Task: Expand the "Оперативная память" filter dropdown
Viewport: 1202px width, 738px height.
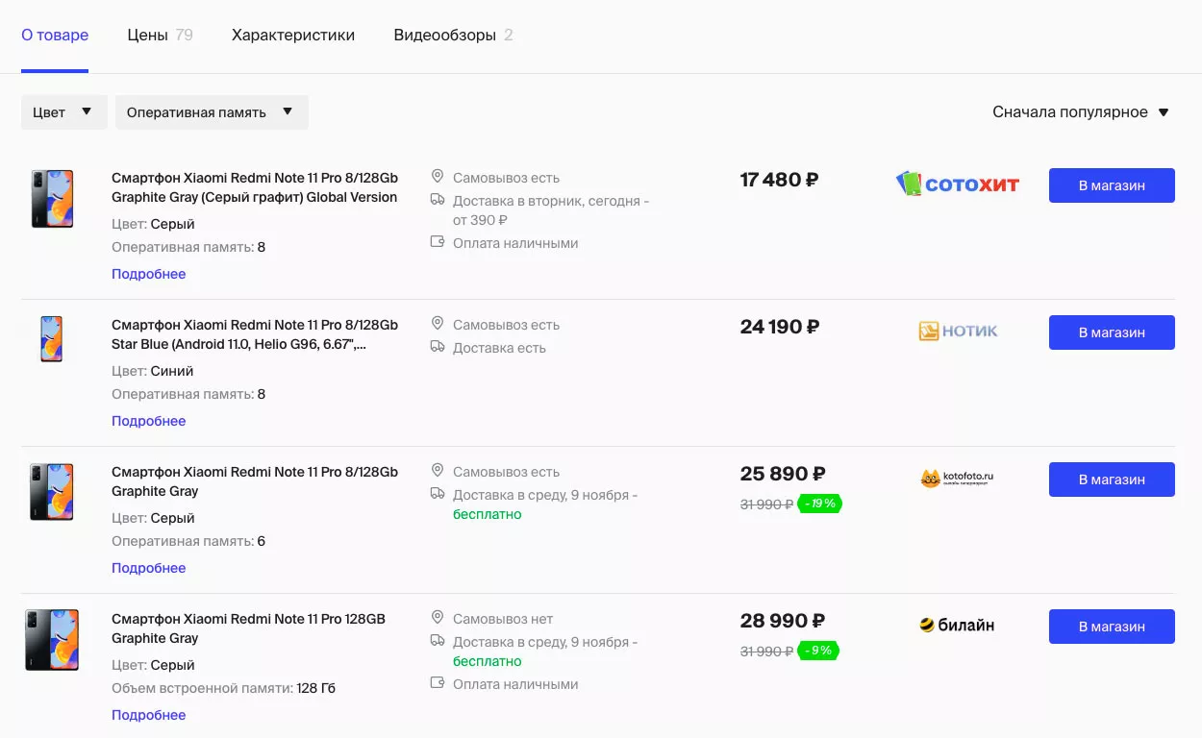Action: tap(212, 112)
